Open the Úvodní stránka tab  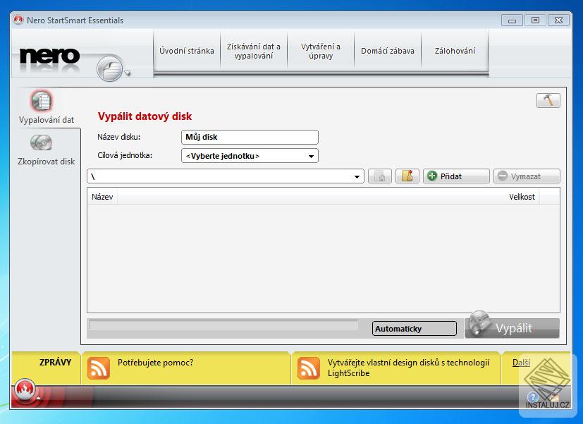[x=187, y=51]
